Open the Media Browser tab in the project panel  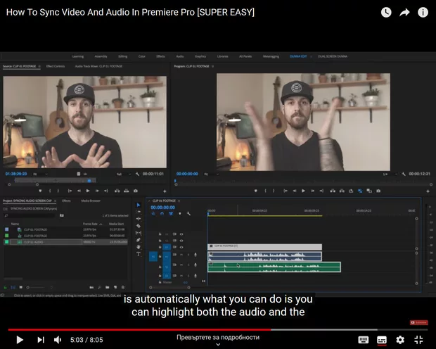(90, 201)
